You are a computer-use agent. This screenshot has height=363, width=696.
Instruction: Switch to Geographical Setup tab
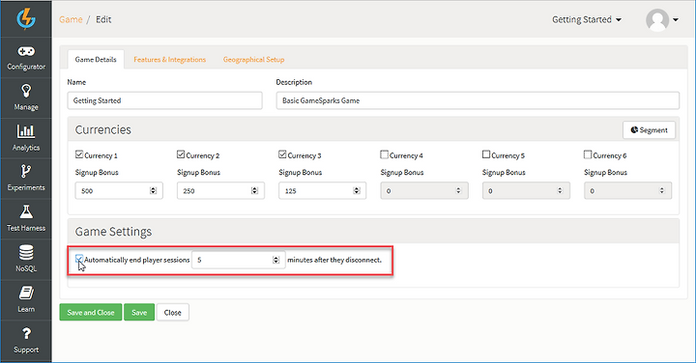pos(254,60)
